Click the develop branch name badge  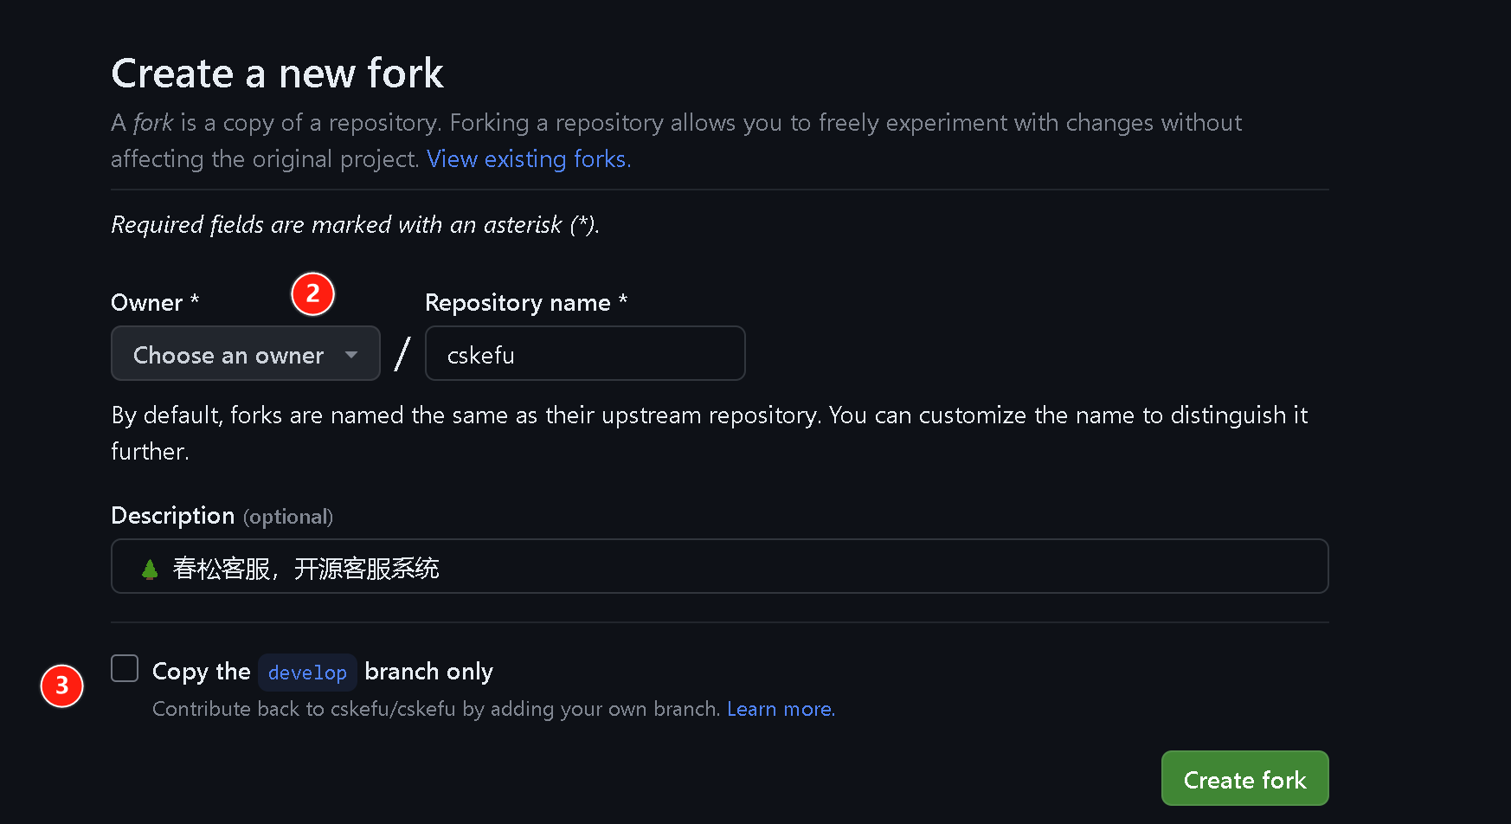coord(307,673)
